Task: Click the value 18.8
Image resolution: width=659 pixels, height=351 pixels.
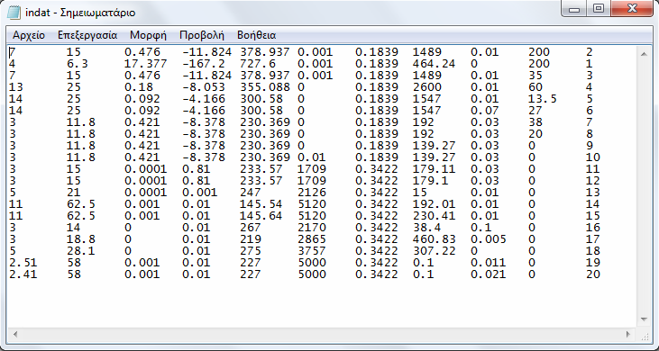Action: 81,239
